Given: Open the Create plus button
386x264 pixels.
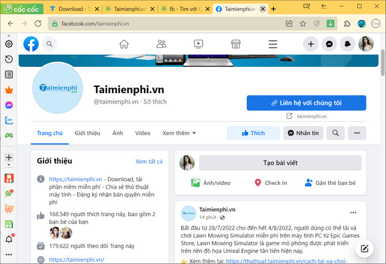Looking at the screenshot, I should point(311,44).
